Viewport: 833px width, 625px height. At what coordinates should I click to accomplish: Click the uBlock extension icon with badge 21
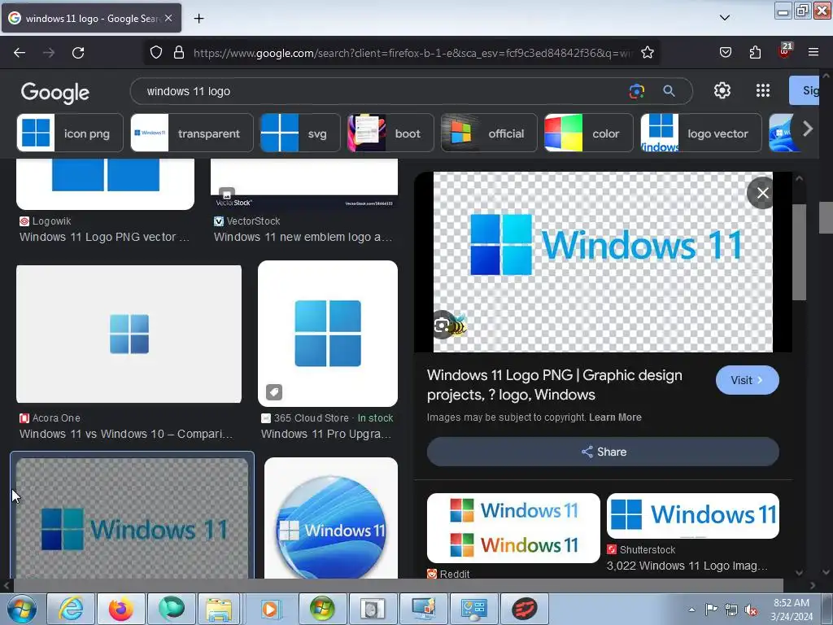point(785,51)
